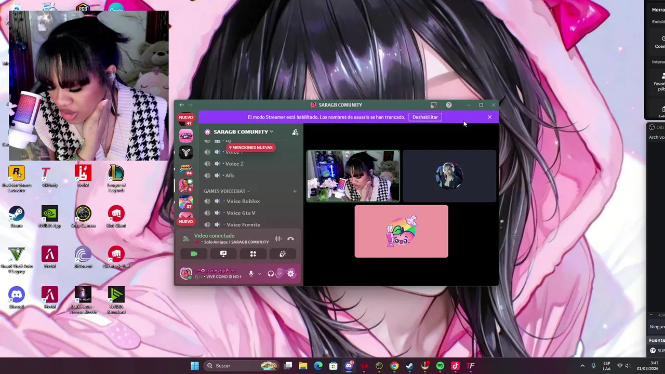
Task: Open the ESP LAA language selector
Action: pos(607,366)
